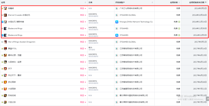Expand 跳至 menu for 永恒纪元-暗影刺客

click(x=83, y=22)
